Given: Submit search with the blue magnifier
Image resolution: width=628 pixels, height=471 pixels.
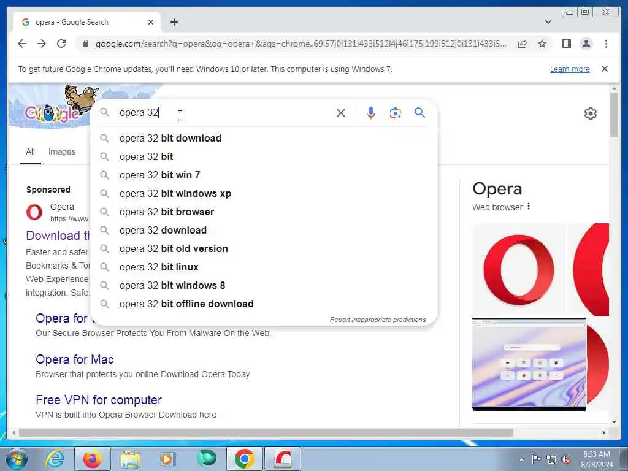Looking at the screenshot, I should (419, 113).
